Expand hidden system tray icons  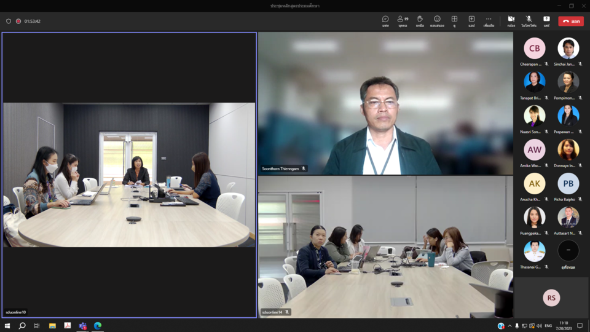tap(509, 326)
